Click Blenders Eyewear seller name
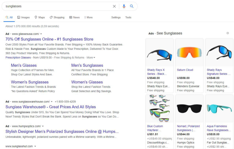The width and height of the screenshot is (234, 149). tap(188, 86)
